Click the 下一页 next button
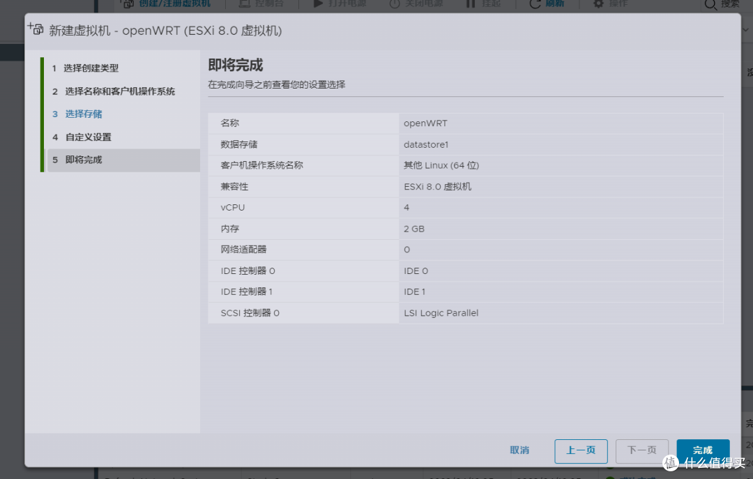 click(642, 451)
